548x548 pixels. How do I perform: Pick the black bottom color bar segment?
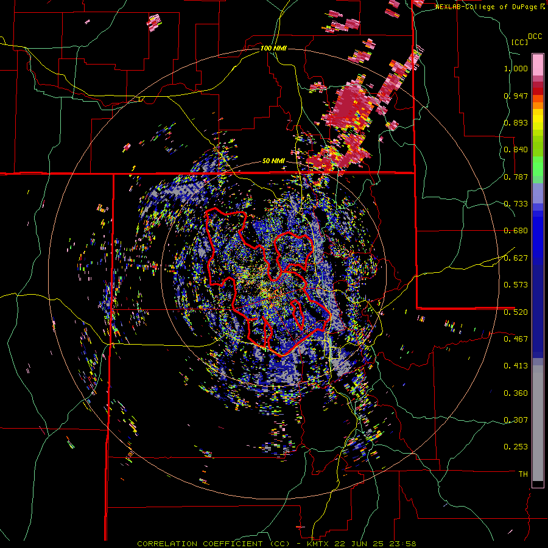538,484
